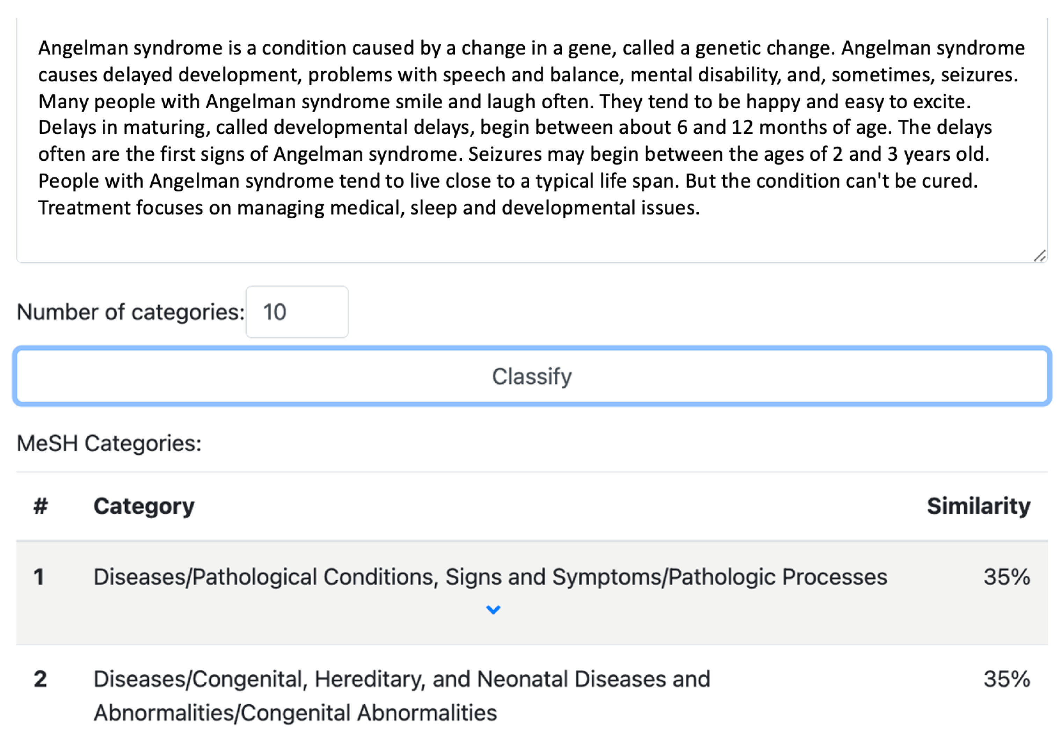
Task: Place cursor at end of 'developmental issues.'
Action: [700, 208]
